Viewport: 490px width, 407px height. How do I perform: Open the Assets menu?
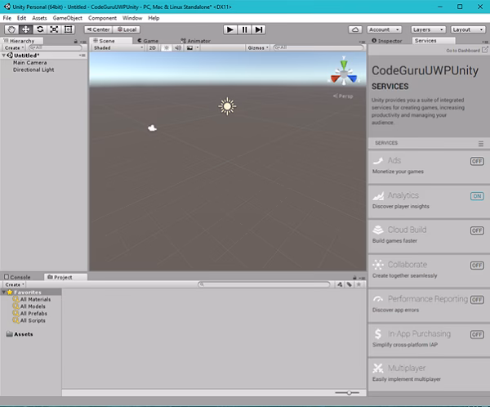[x=39, y=18]
